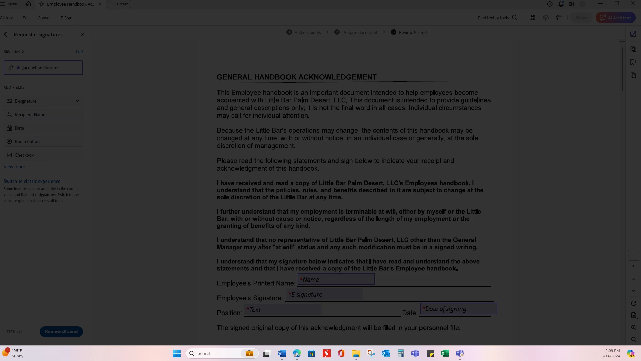Click the taskbar Search box
This screenshot has height=361, width=641.
(222, 353)
